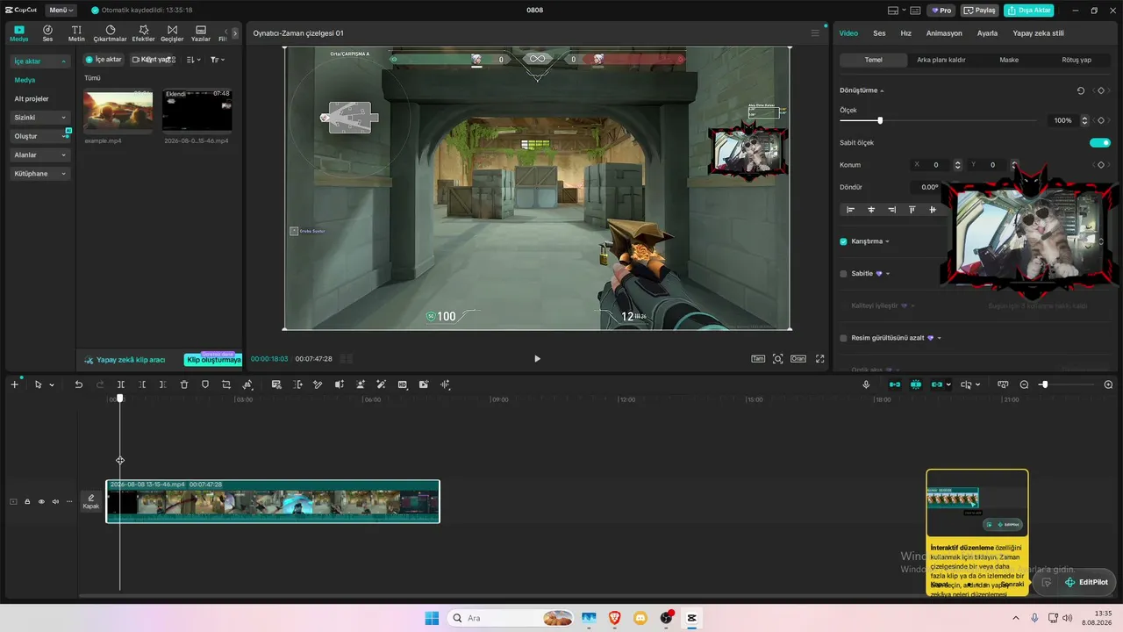
Task: Switch to the Ses tab in the inspector
Action: [x=879, y=33]
